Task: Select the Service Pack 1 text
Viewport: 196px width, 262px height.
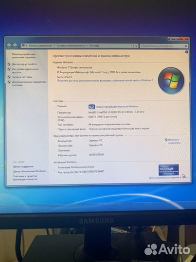Action: pyautogui.click(x=65, y=77)
